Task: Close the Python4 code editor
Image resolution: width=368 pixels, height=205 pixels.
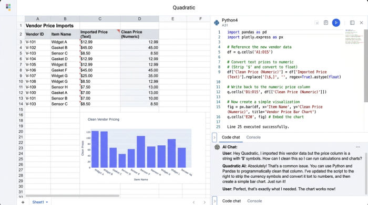Action: point(361,23)
